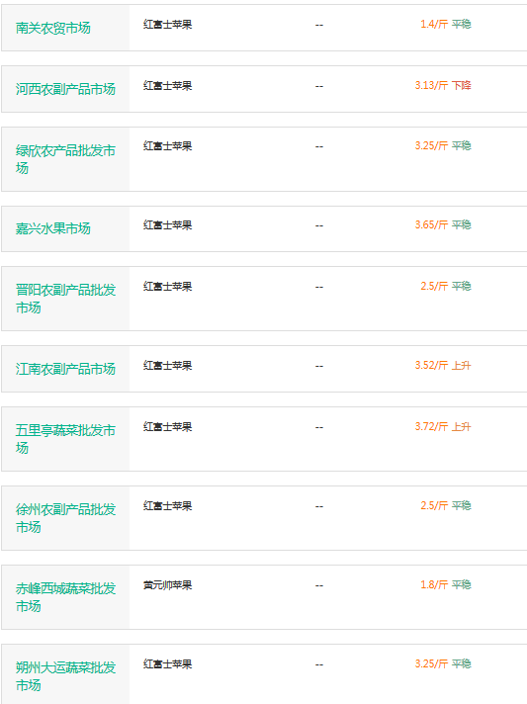The width and height of the screenshot is (527, 704).
Task: Click the 3.72/斤 上升 price entry
Action: (x=443, y=426)
